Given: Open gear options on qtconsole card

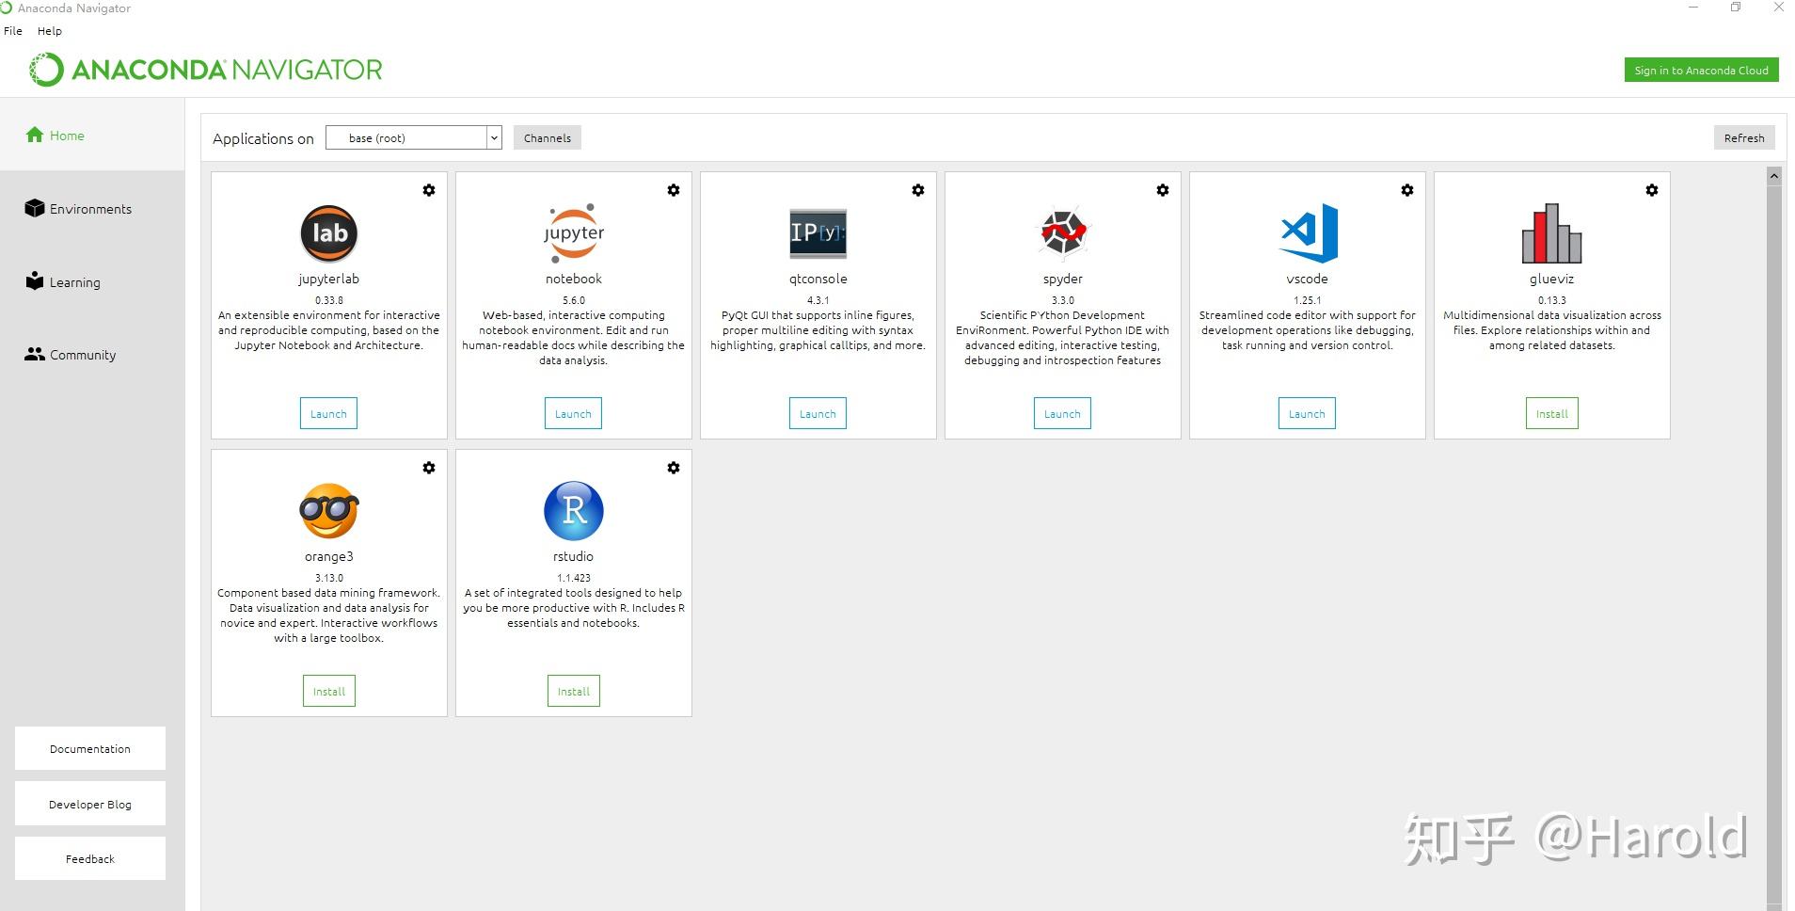Looking at the screenshot, I should (x=918, y=190).
